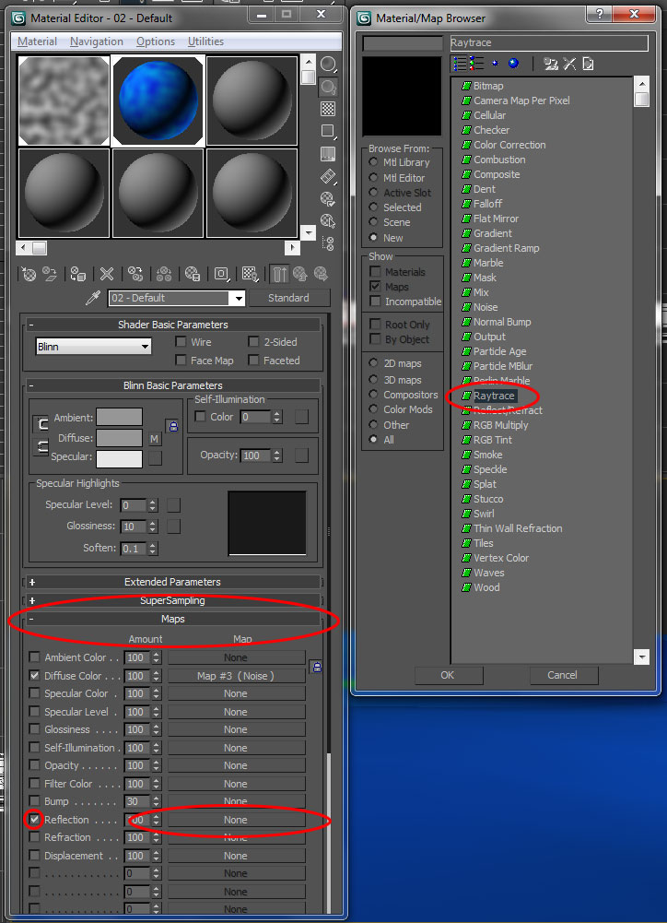
Task: Click Delete From Library icon in browser
Action: point(569,64)
